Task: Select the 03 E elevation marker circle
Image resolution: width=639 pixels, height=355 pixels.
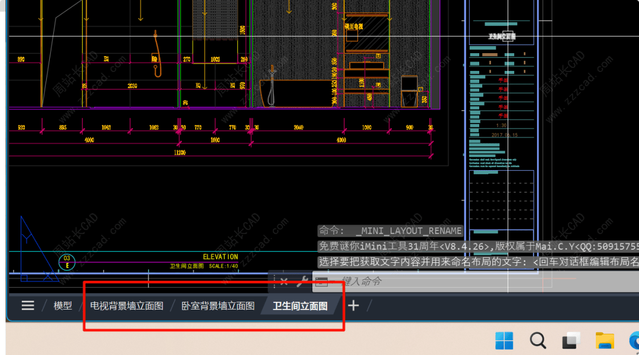Action: click(x=67, y=262)
